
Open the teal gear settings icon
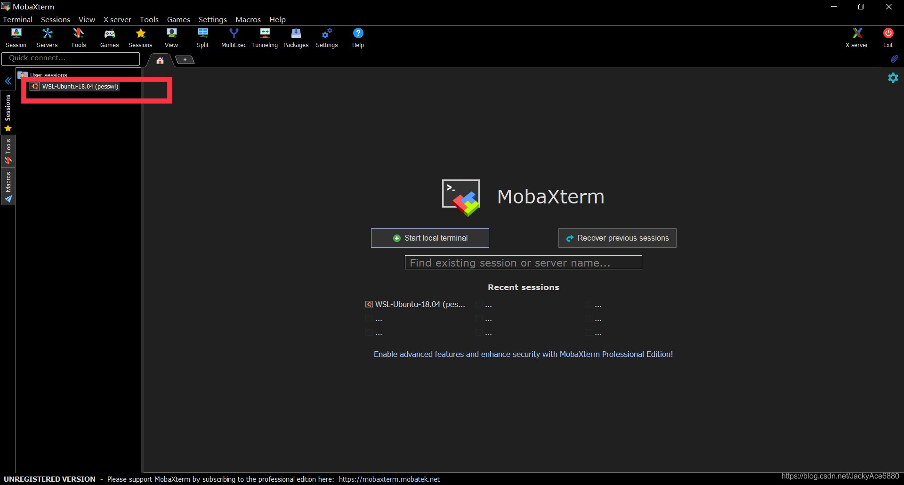[x=893, y=78]
